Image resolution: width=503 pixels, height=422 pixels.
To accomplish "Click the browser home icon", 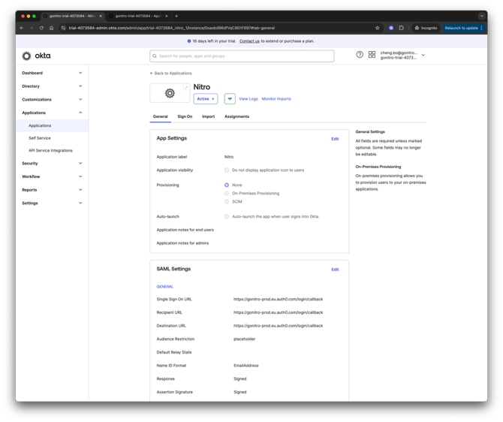I will coord(51,28).
